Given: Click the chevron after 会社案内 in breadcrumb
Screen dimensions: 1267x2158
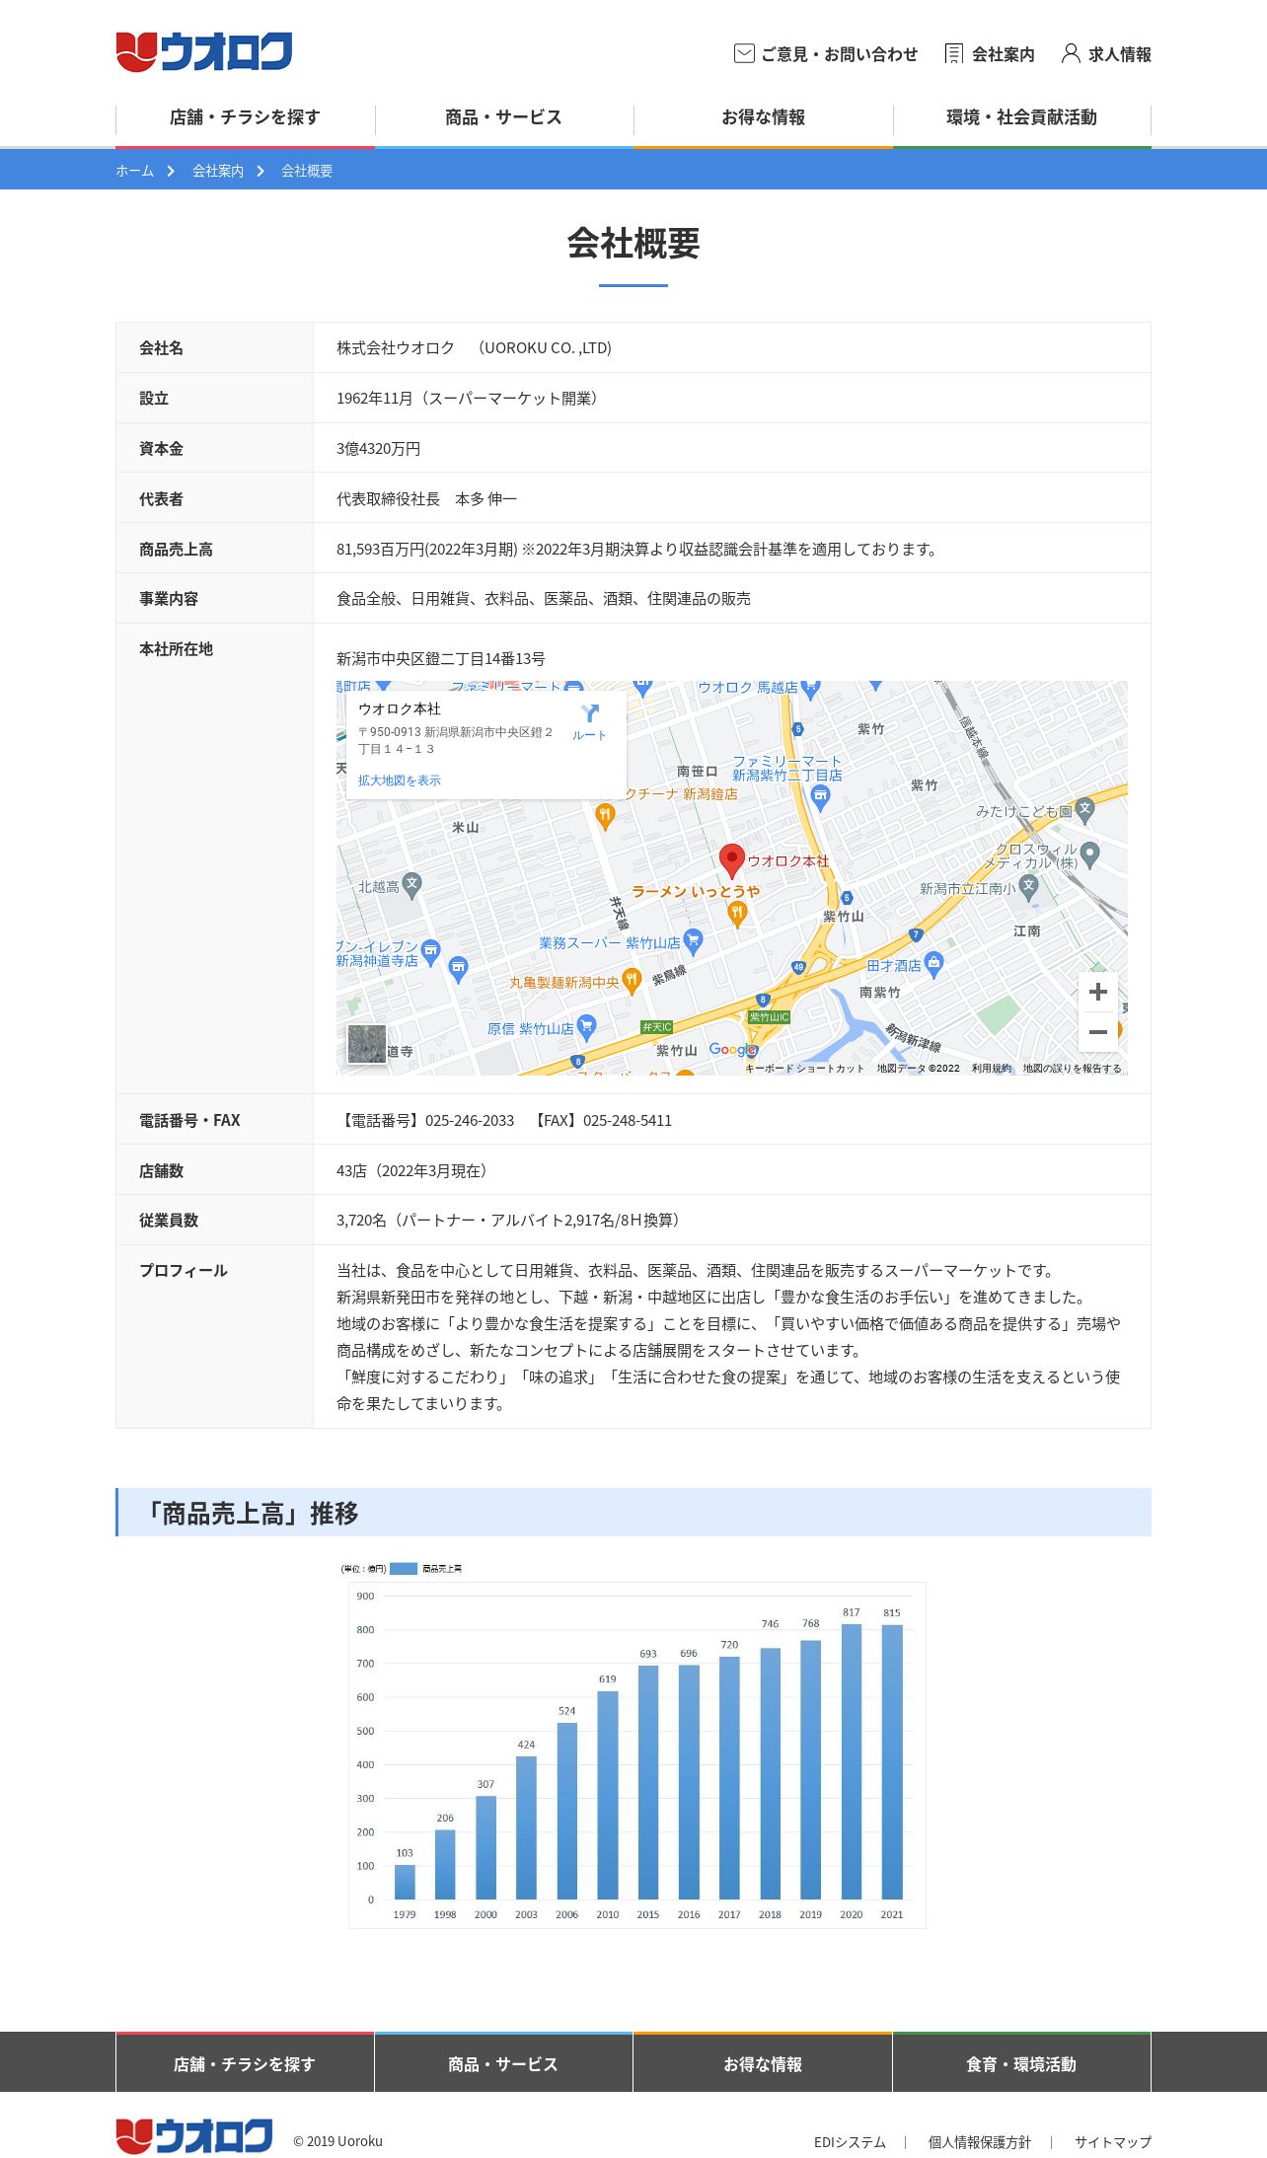Looking at the screenshot, I should click(x=261, y=171).
